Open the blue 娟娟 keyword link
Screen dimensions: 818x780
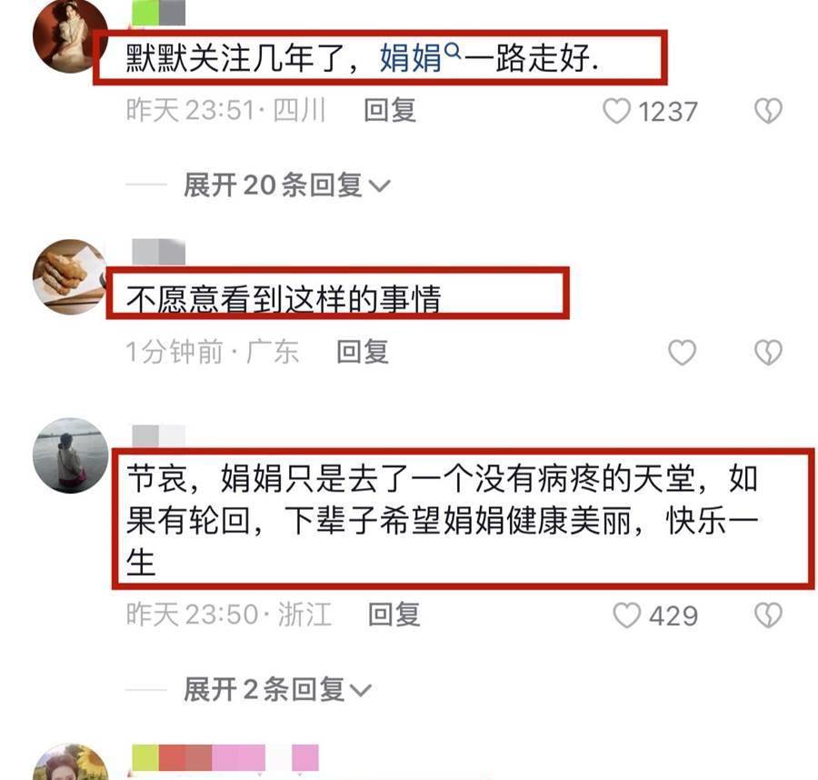point(411,57)
